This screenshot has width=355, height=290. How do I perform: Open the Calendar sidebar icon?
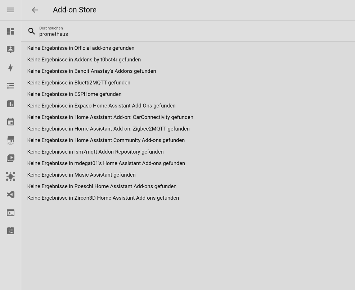[x=10, y=122]
